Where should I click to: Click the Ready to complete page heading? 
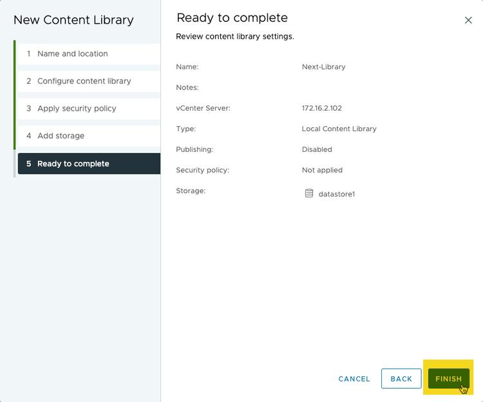click(232, 18)
